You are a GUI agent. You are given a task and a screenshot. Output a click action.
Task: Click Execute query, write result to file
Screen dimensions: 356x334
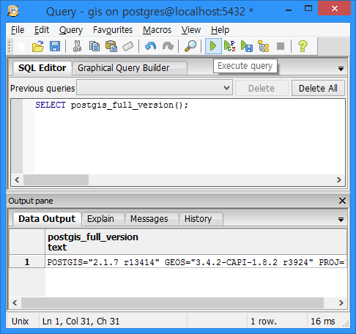point(246,46)
